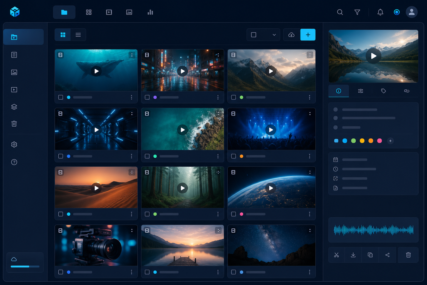Open help question mark in sidebar

click(14, 162)
